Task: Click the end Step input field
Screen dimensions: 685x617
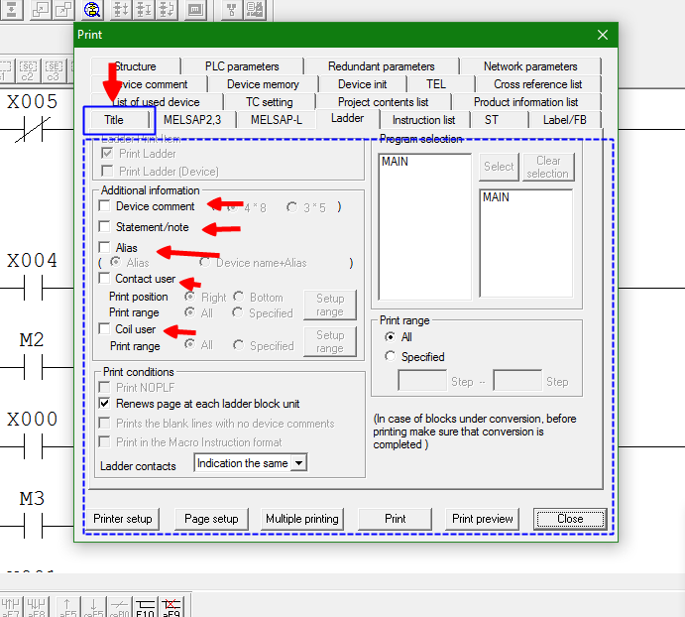Action: 517,380
